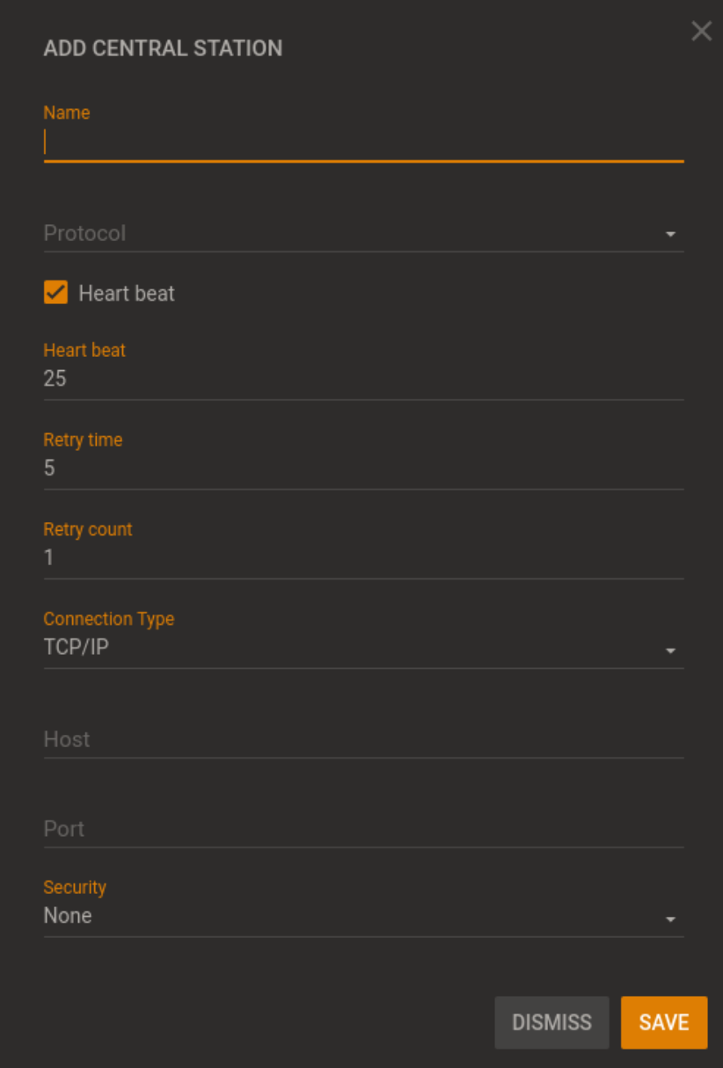
Task: Dismiss the dialog without saving
Action: pos(551,1022)
